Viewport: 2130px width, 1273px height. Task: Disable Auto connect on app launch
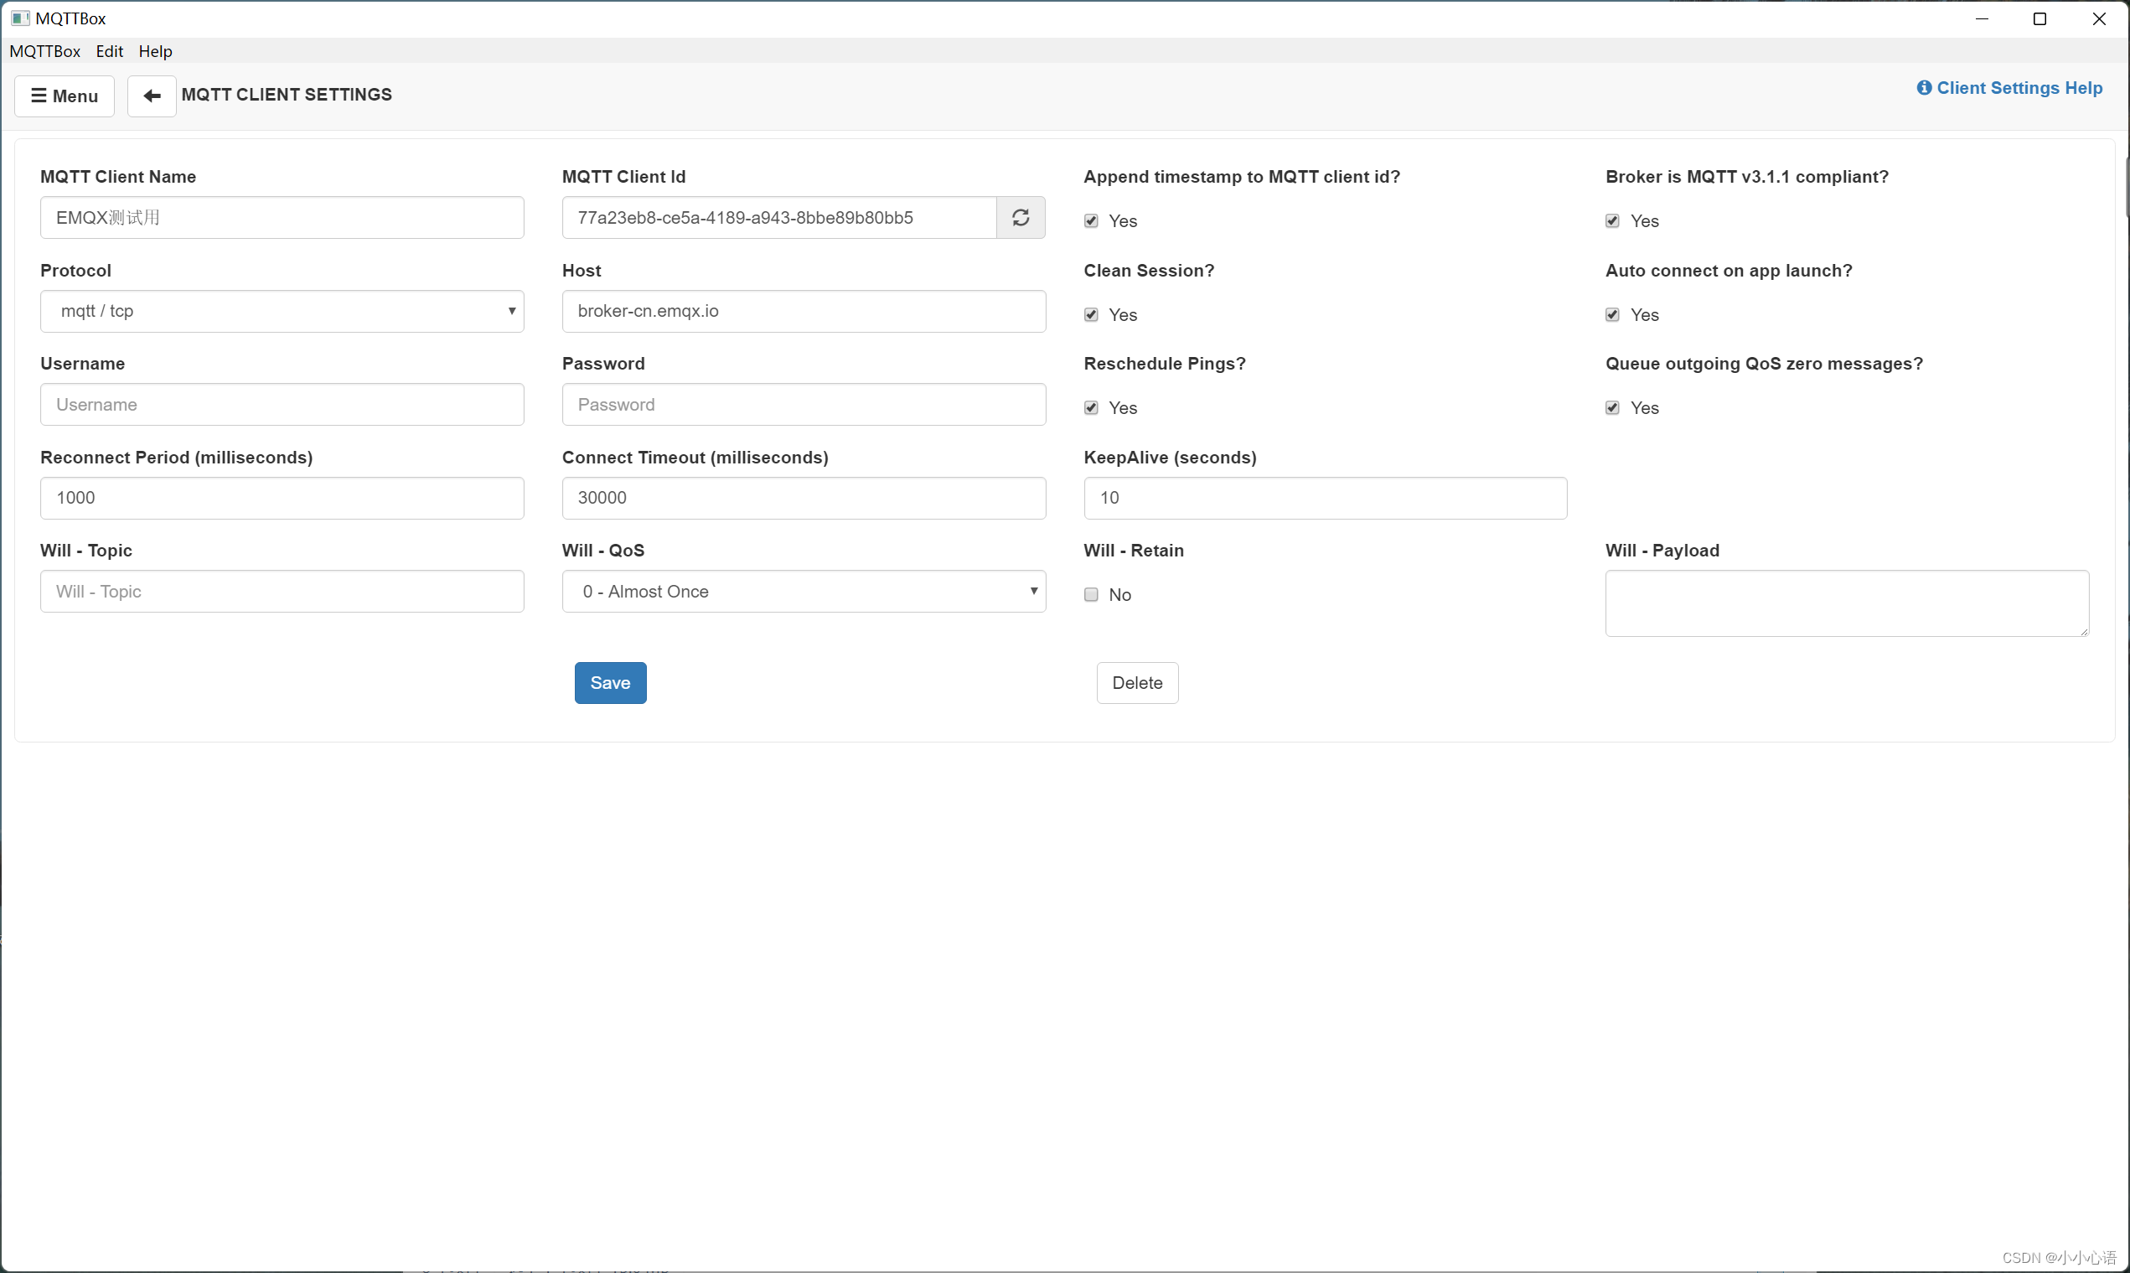[1612, 314]
